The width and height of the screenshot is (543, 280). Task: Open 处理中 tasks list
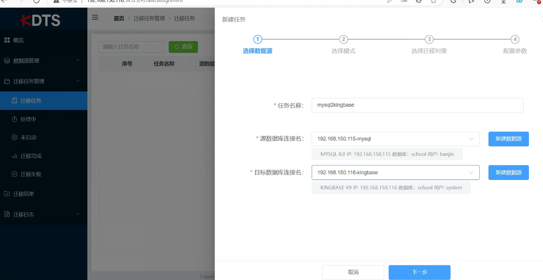[x=28, y=119]
